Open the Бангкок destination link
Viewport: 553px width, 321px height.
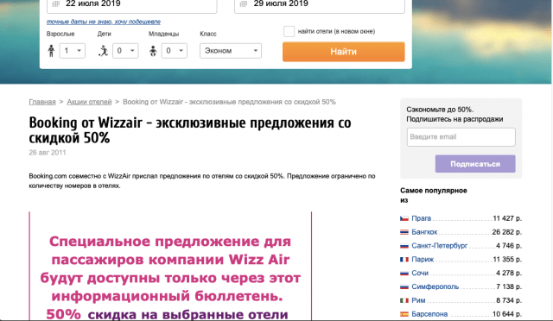pyautogui.click(x=424, y=232)
